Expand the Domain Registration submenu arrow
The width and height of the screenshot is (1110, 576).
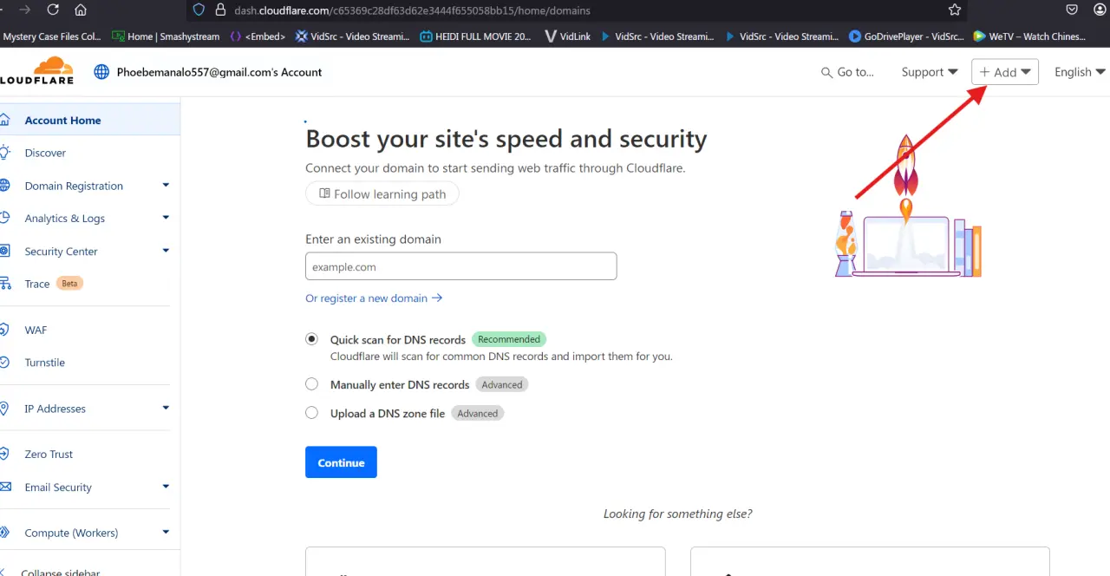(166, 185)
